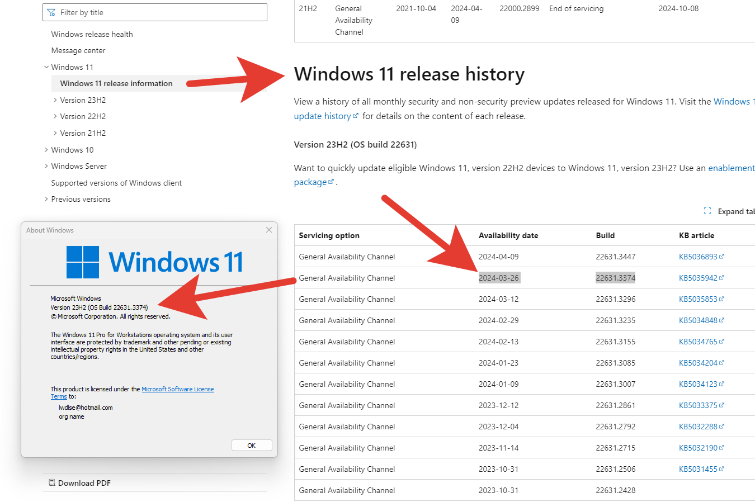Click build number 22631.2428
The height and width of the screenshot is (502, 755).
[616, 490]
